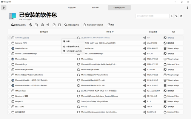Click the 'Microsoft.VCRedist.2015+.x64' ID cell
Image resolution: width=191 pixels, height=119 pixels.
pyautogui.click(x=93, y=86)
